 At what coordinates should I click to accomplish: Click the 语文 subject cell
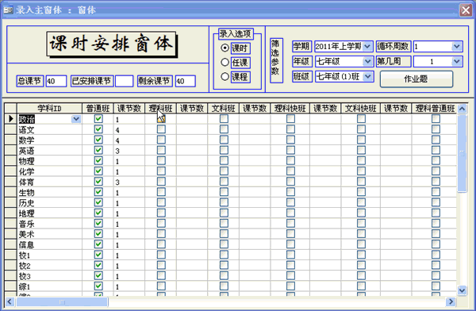click(x=49, y=129)
